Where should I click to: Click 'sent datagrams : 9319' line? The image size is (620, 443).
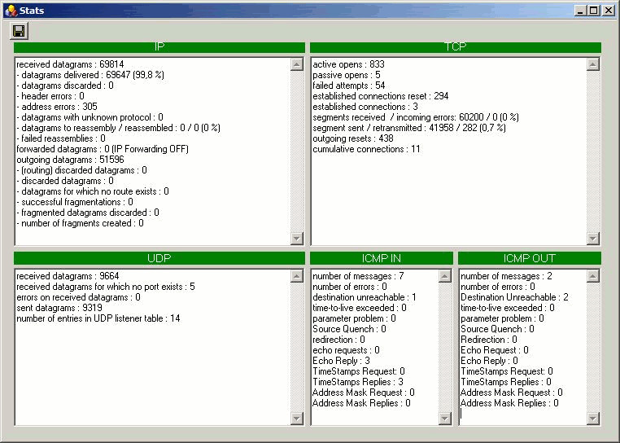(59, 308)
